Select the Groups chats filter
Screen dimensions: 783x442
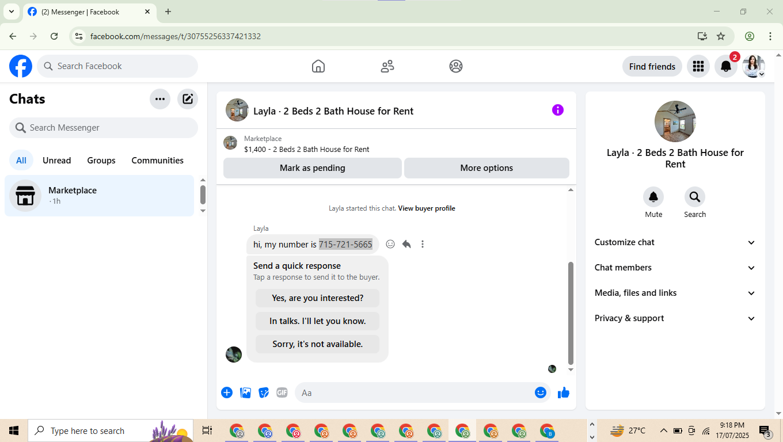pyautogui.click(x=101, y=161)
